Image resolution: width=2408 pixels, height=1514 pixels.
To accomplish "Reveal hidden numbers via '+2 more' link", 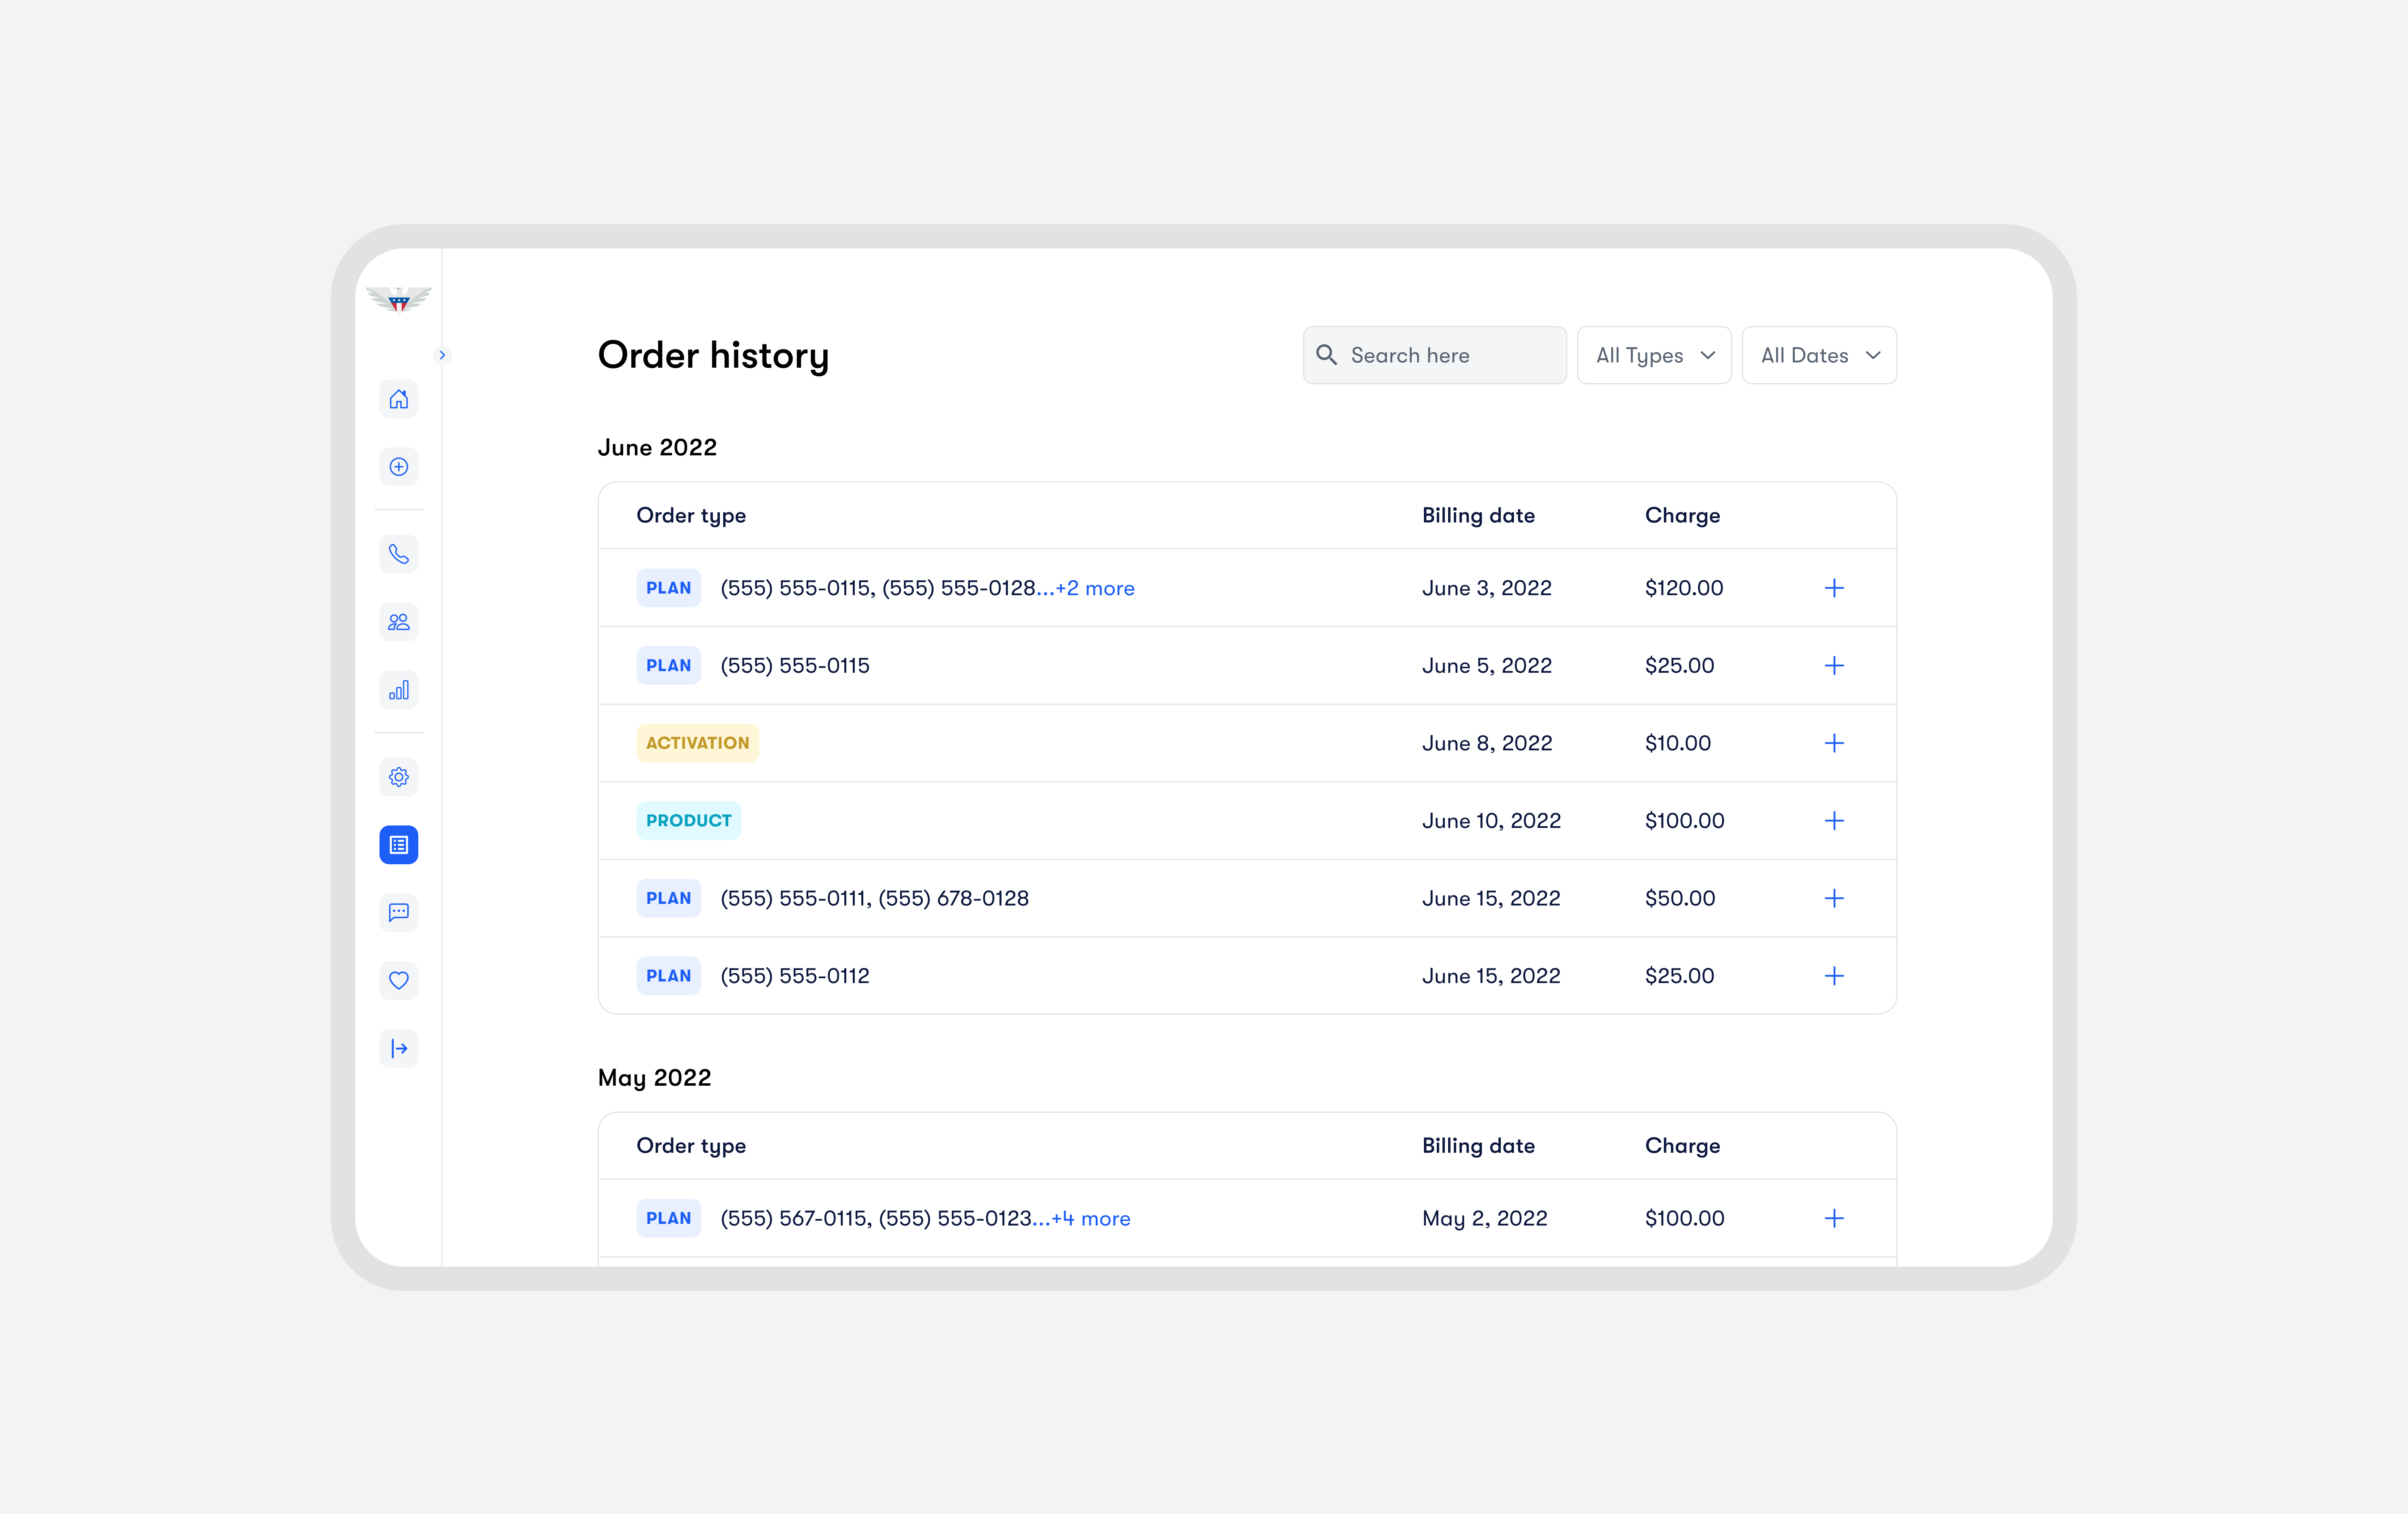I will click(1094, 588).
